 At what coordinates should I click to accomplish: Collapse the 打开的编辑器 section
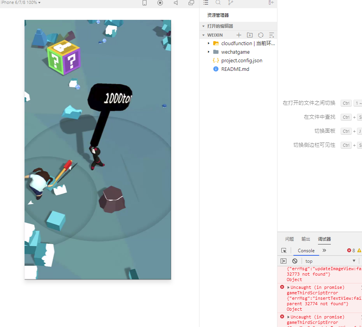click(x=203, y=26)
